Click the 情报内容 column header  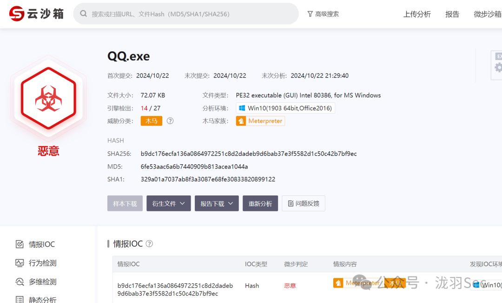[345, 264]
